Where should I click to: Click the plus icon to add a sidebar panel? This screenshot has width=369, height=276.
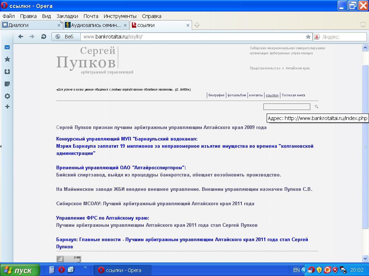7,107
